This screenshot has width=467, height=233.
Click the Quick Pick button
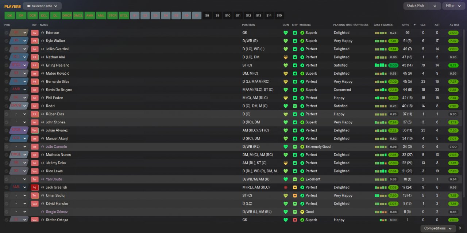(416, 6)
